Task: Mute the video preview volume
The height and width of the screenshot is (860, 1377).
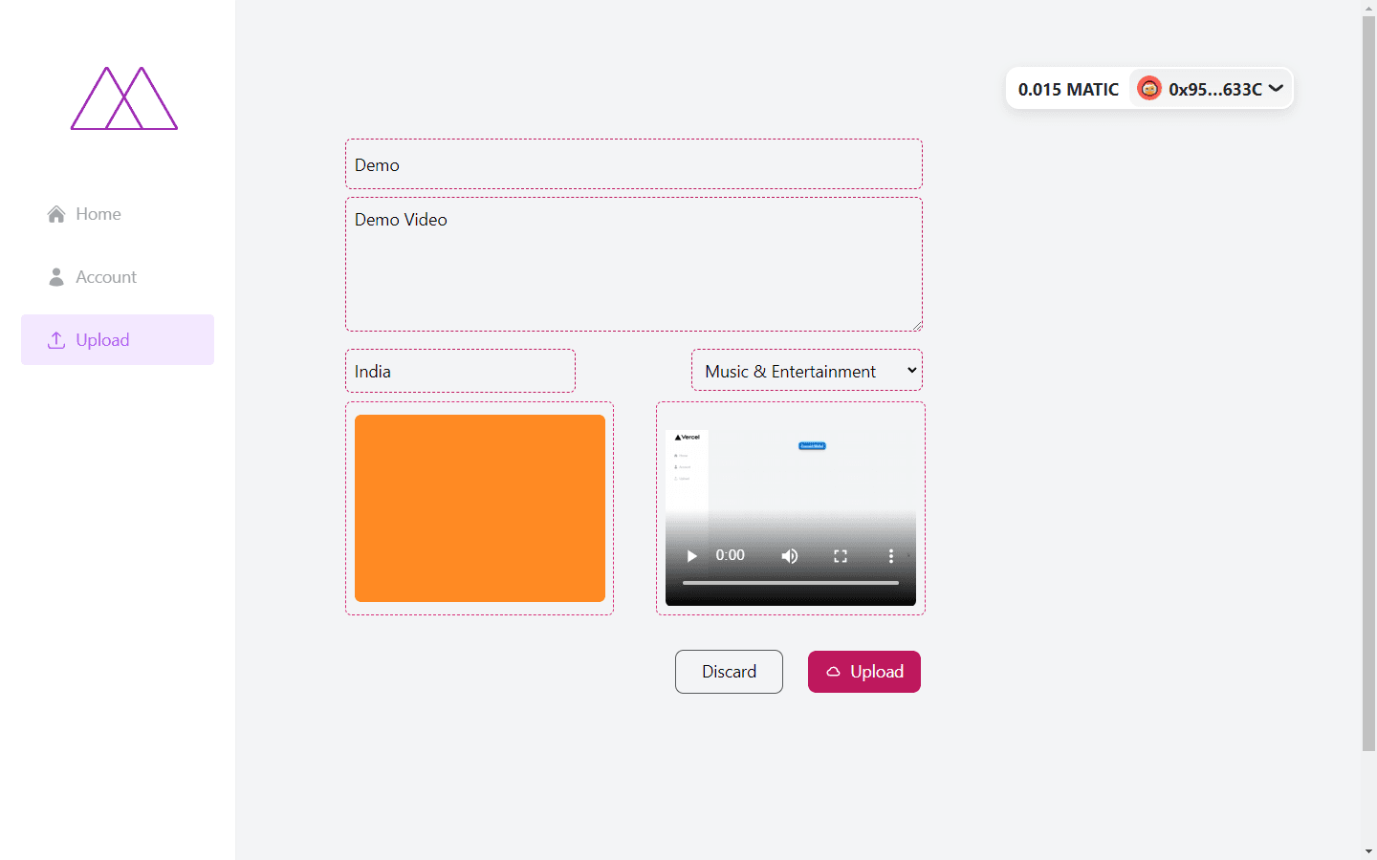Action: (x=790, y=556)
